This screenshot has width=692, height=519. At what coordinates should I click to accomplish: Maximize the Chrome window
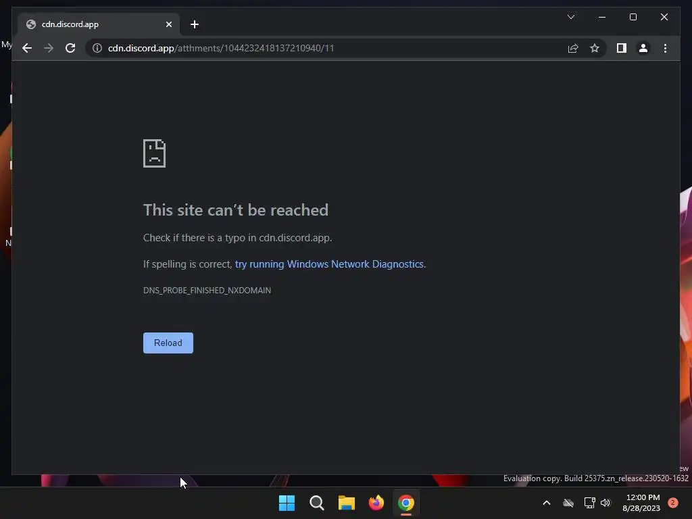tap(633, 17)
